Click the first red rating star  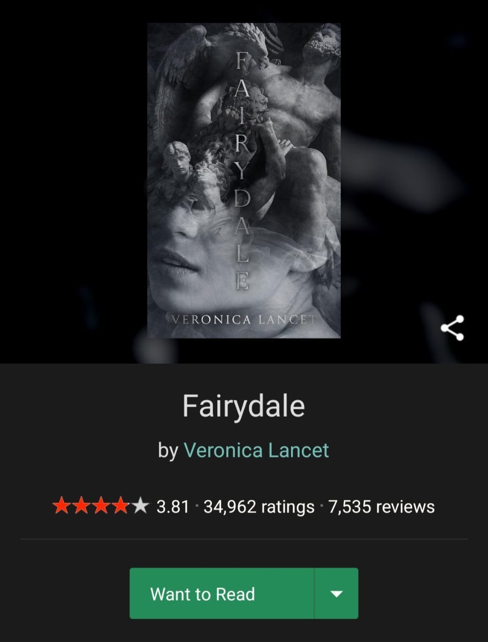click(62, 506)
